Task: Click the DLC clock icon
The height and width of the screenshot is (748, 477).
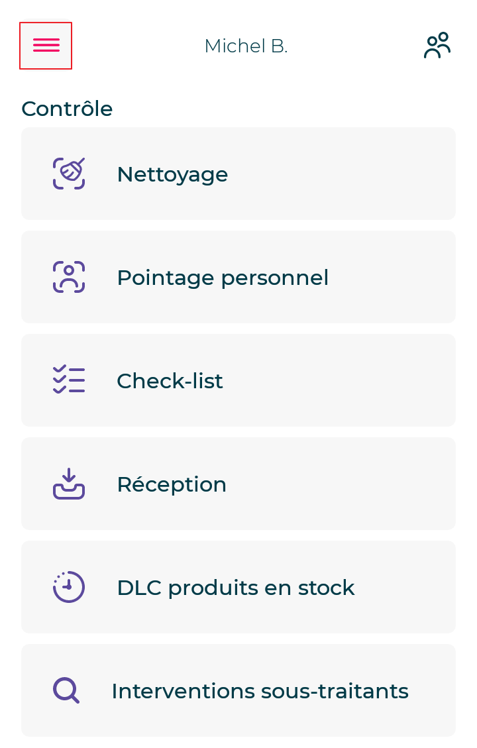Action: point(69,587)
